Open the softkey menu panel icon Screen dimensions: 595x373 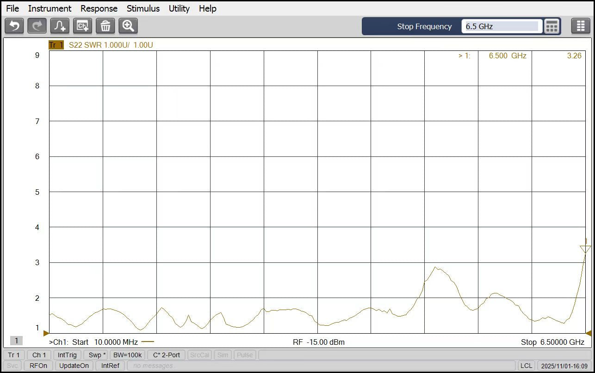click(x=581, y=26)
